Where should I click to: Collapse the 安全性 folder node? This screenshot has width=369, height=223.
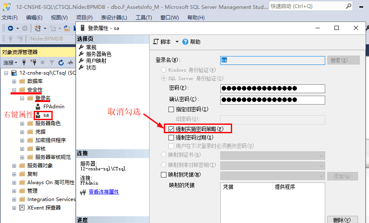[x=14, y=90]
